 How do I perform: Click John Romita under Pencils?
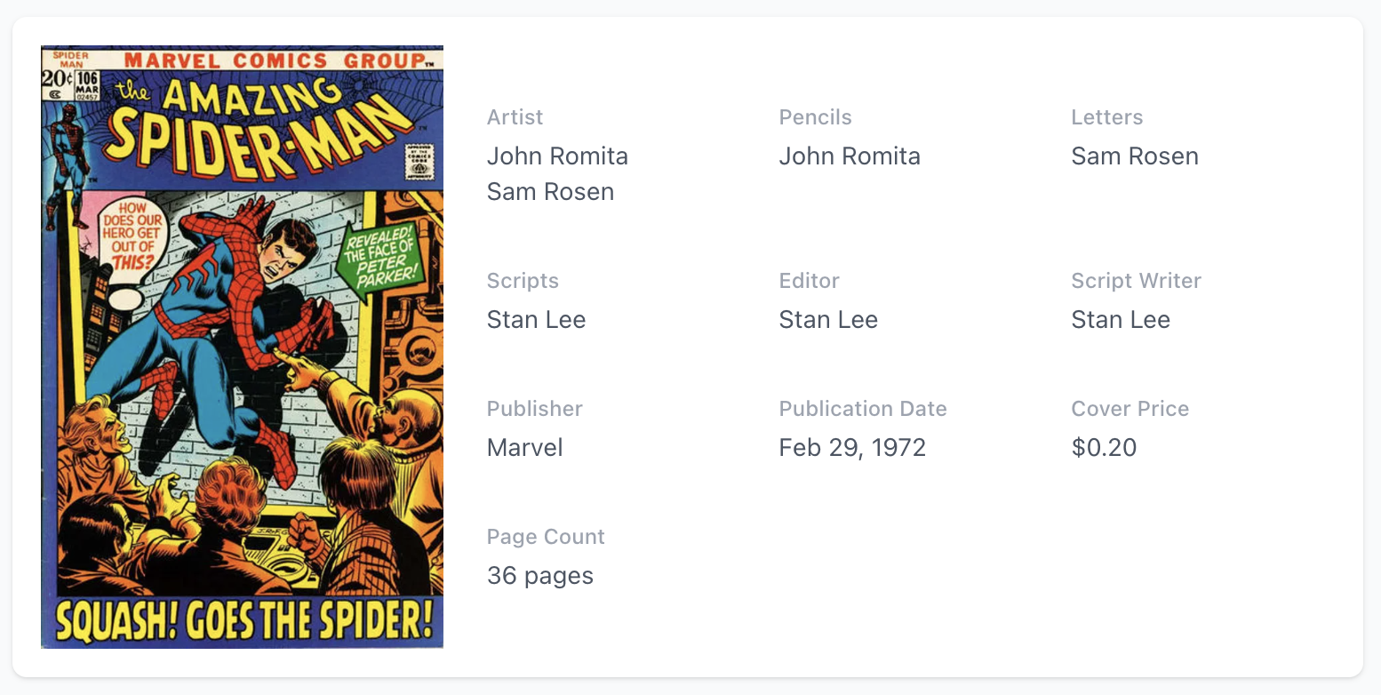pos(850,156)
